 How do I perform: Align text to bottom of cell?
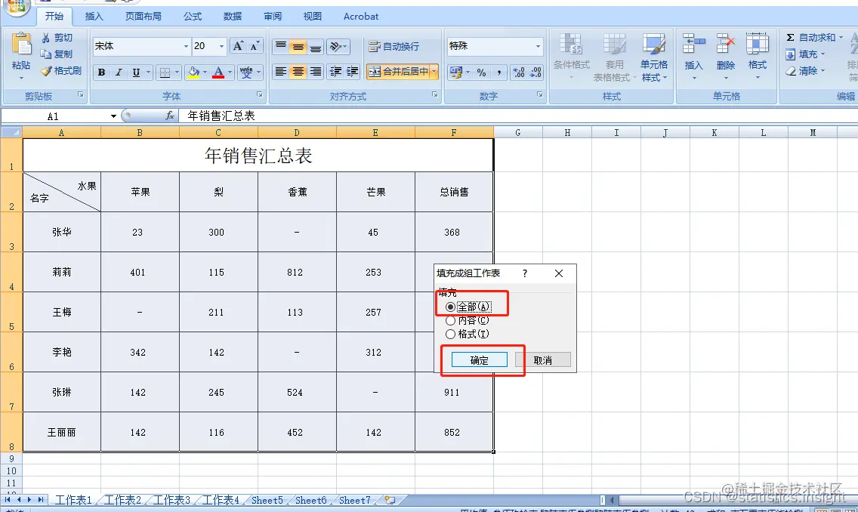click(316, 47)
